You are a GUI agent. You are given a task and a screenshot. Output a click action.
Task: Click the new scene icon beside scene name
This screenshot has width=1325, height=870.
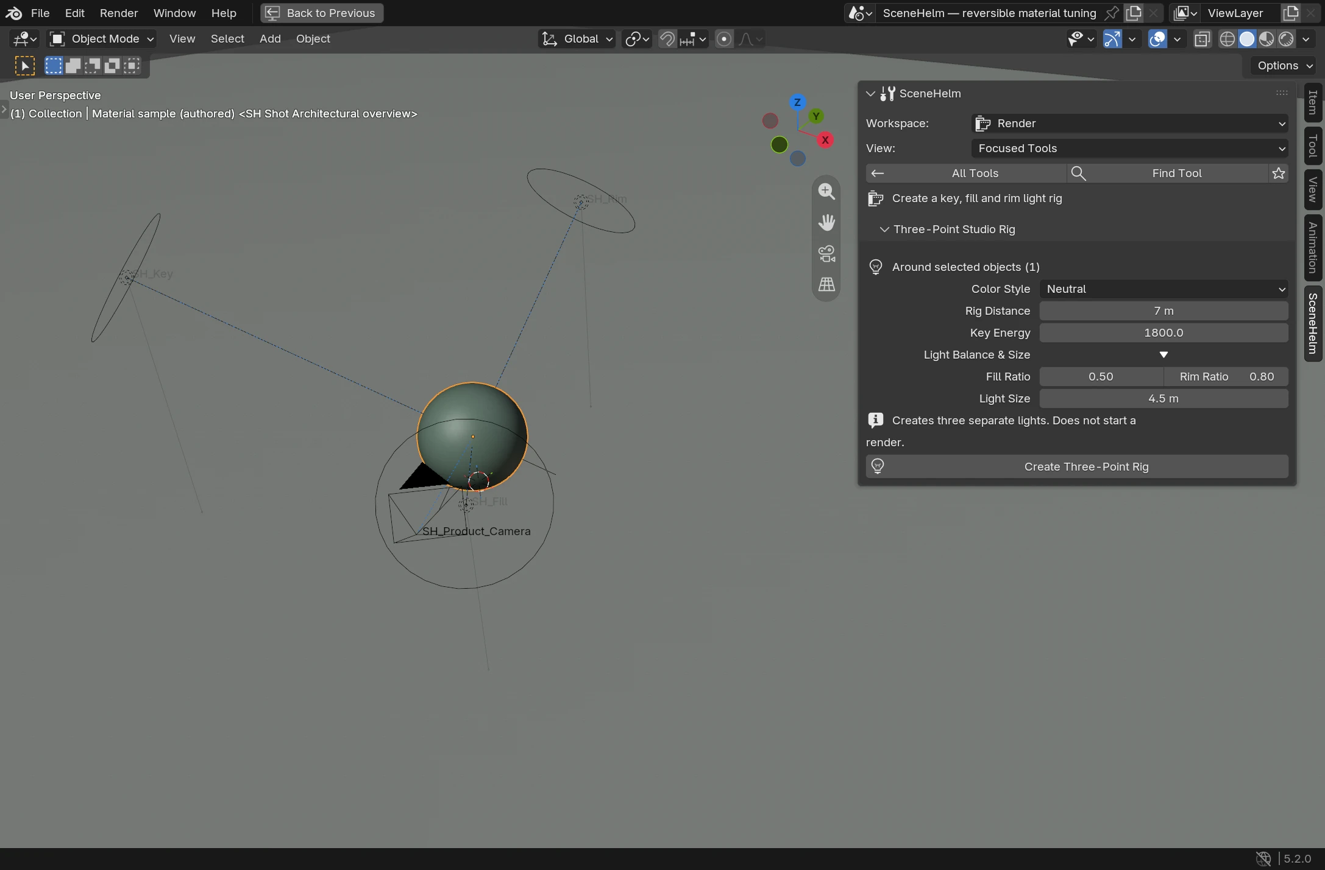pos(1134,13)
